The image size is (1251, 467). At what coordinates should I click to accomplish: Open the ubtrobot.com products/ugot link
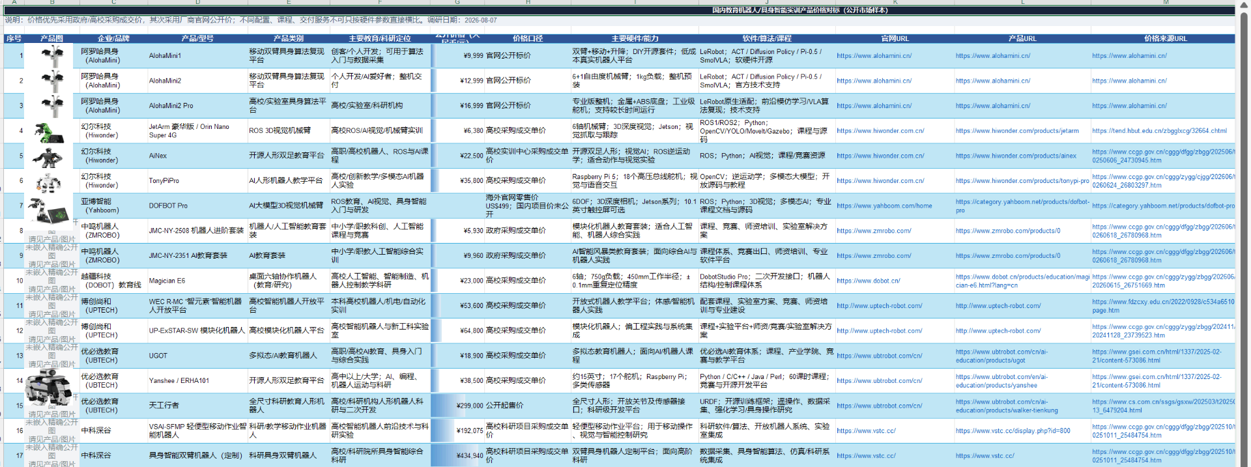point(1001,356)
